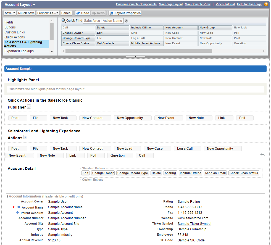The height and width of the screenshot is (245, 271).
Task: Click the Redo button
Action: click(x=98, y=13)
